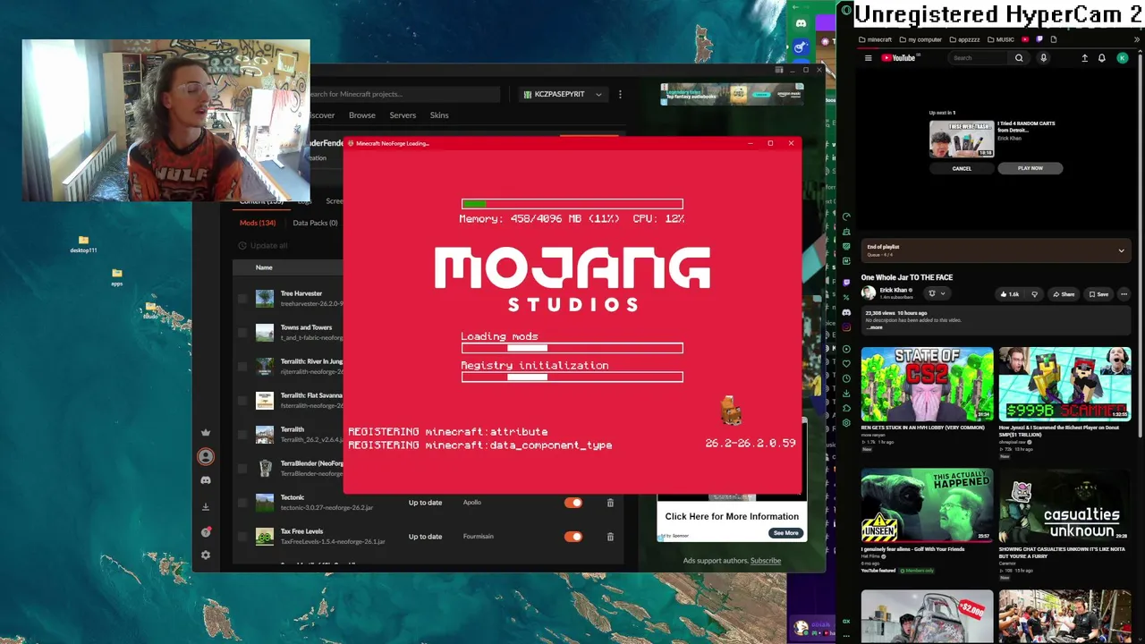Show more browser bookmarks with chevron
This screenshot has width=1145, height=644.
pos(1138,39)
